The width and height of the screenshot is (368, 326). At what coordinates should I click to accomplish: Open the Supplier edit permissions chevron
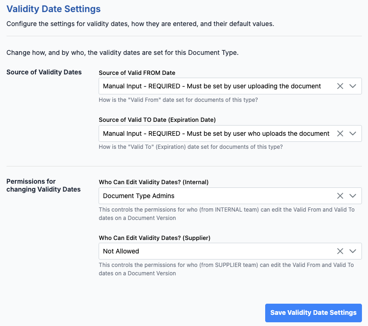pos(353,251)
